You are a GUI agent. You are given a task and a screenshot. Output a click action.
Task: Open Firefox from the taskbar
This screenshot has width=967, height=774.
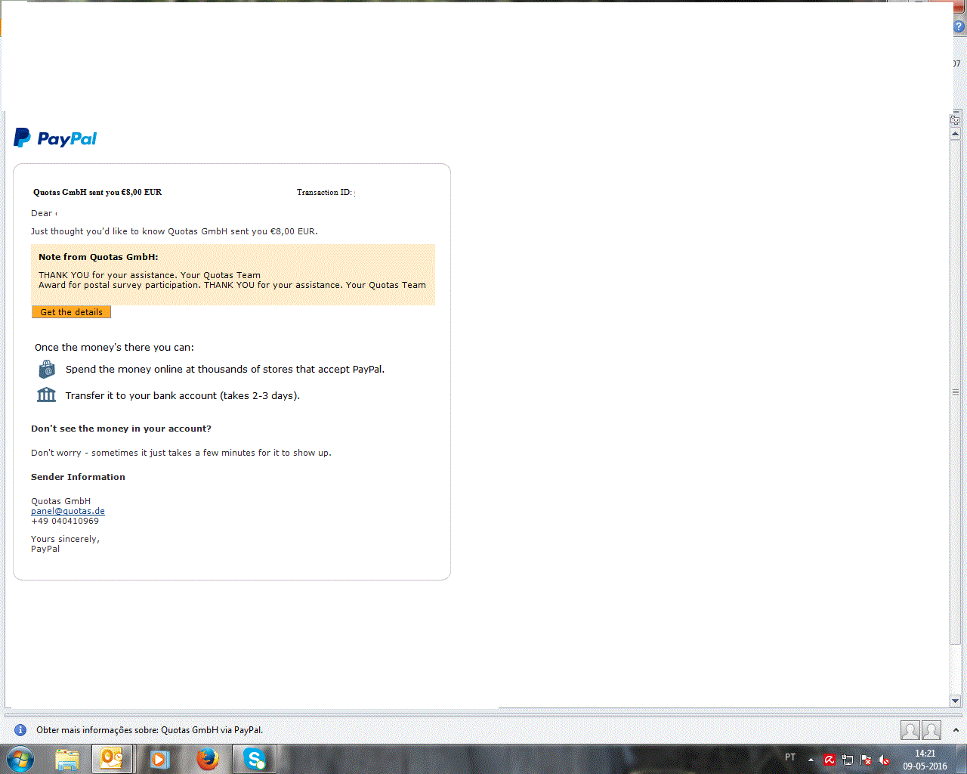(207, 759)
